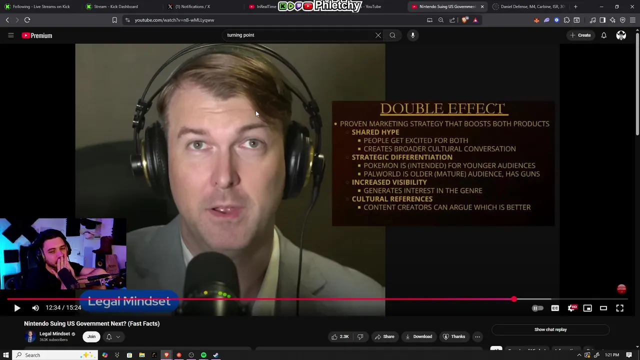This screenshot has width=640, height=360.
Task: Open Leo AI sparkle icon
Action: click(612, 20)
